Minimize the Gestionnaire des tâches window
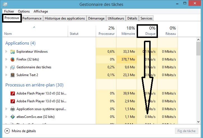The height and width of the screenshot is (138, 203). tap(177, 3)
